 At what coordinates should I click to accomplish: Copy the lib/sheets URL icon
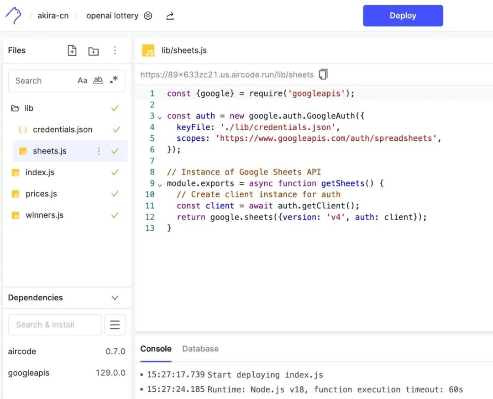click(x=323, y=74)
